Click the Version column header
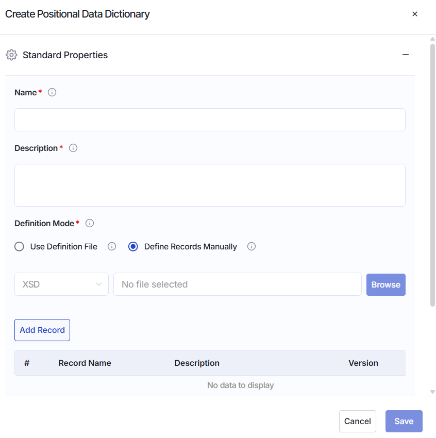This screenshot has width=436, height=438. click(x=363, y=363)
